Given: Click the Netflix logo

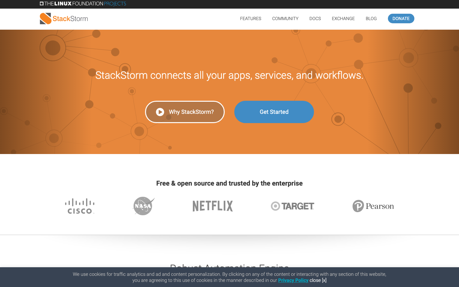Looking at the screenshot, I should tap(212, 206).
